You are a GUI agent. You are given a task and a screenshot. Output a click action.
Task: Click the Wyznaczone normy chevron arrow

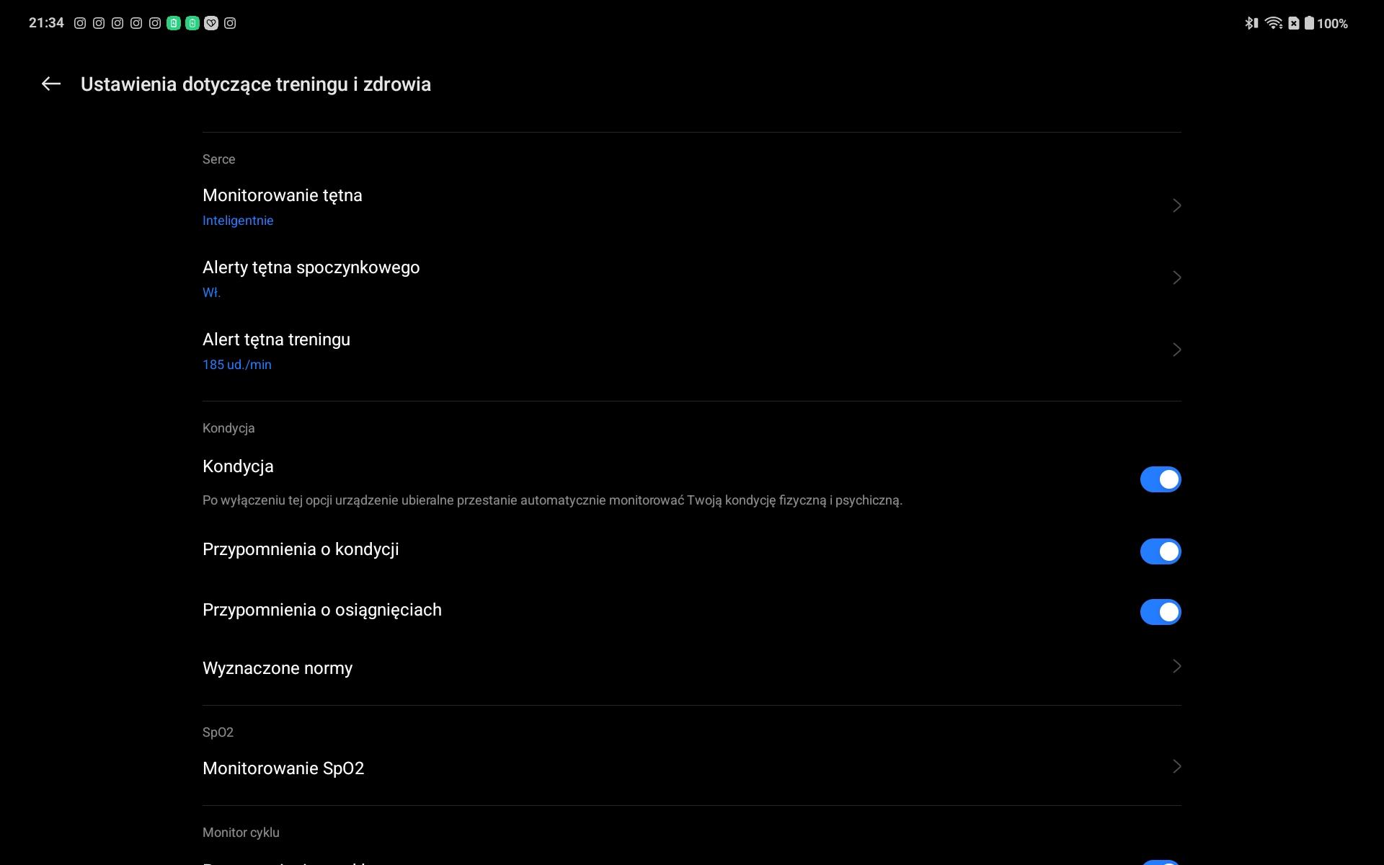pyautogui.click(x=1176, y=667)
